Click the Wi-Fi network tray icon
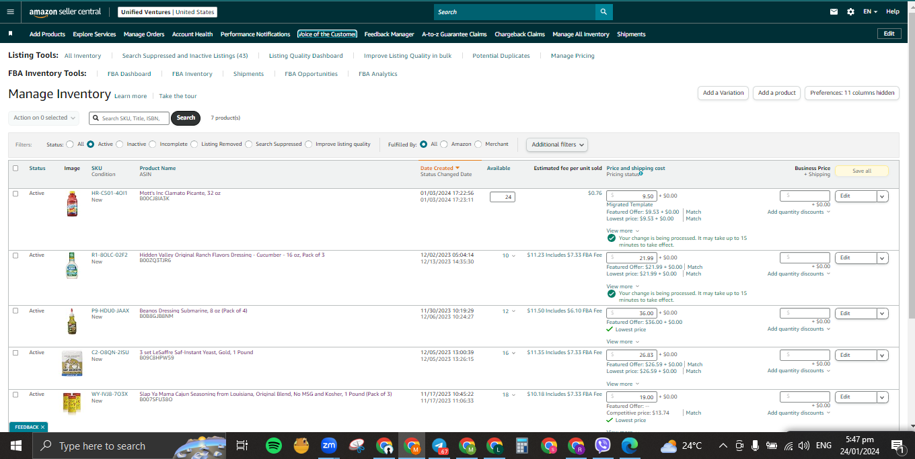The height and width of the screenshot is (459, 915). [788, 446]
